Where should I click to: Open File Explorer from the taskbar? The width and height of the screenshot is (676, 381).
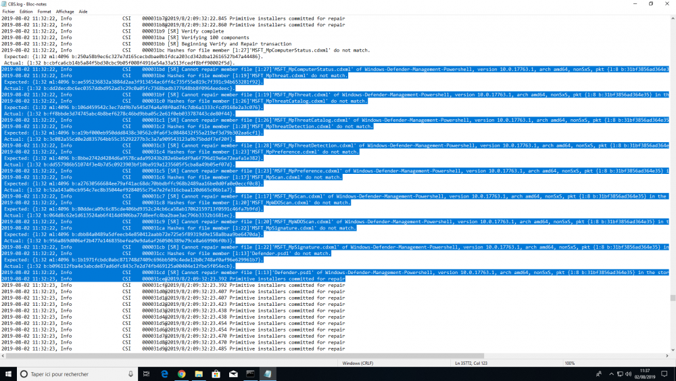[199, 374]
